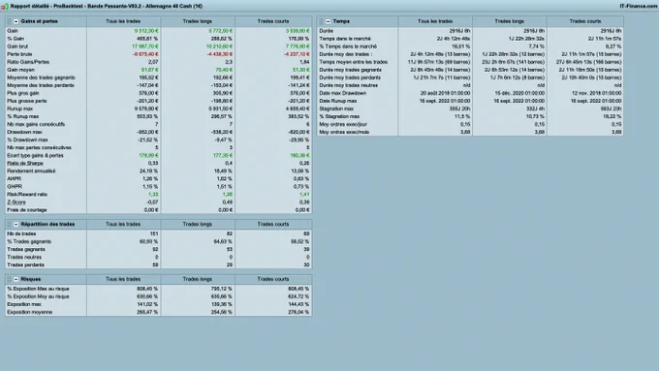Select the Ratio Gains/Pertes row label
The width and height of the screenshot is (659, 371).
28,62
